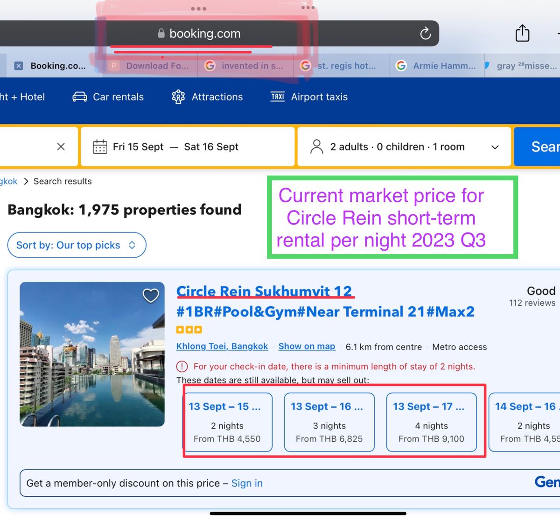Open the 112 reviews score

click(532, 303)
